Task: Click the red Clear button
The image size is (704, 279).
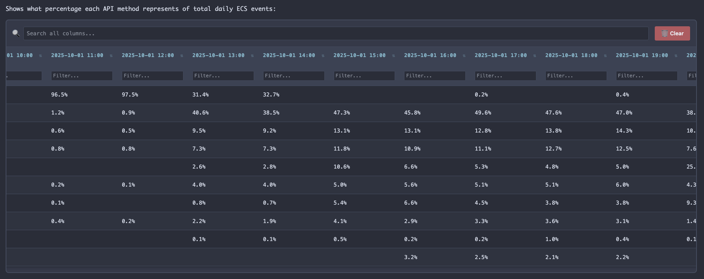Action: click(x=672, y=33)
